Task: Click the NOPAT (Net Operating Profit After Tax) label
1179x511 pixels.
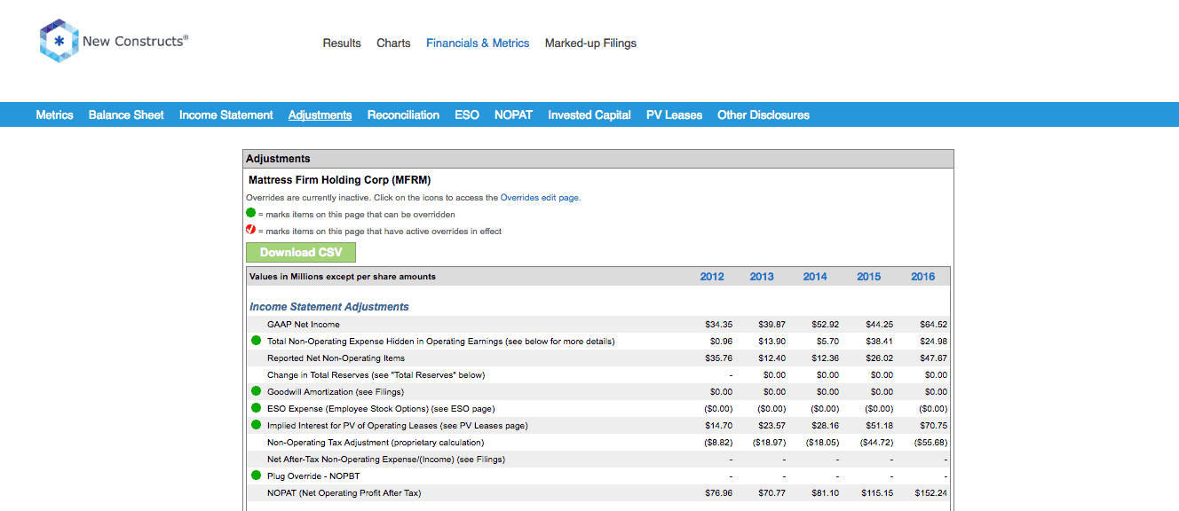Action: click(344, 492)
